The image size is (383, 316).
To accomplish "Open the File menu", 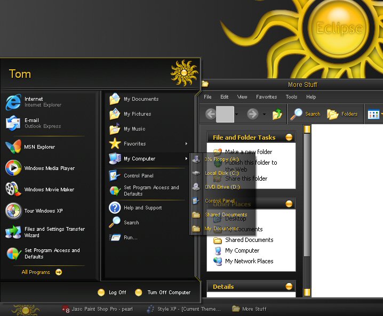I will 208,97.
